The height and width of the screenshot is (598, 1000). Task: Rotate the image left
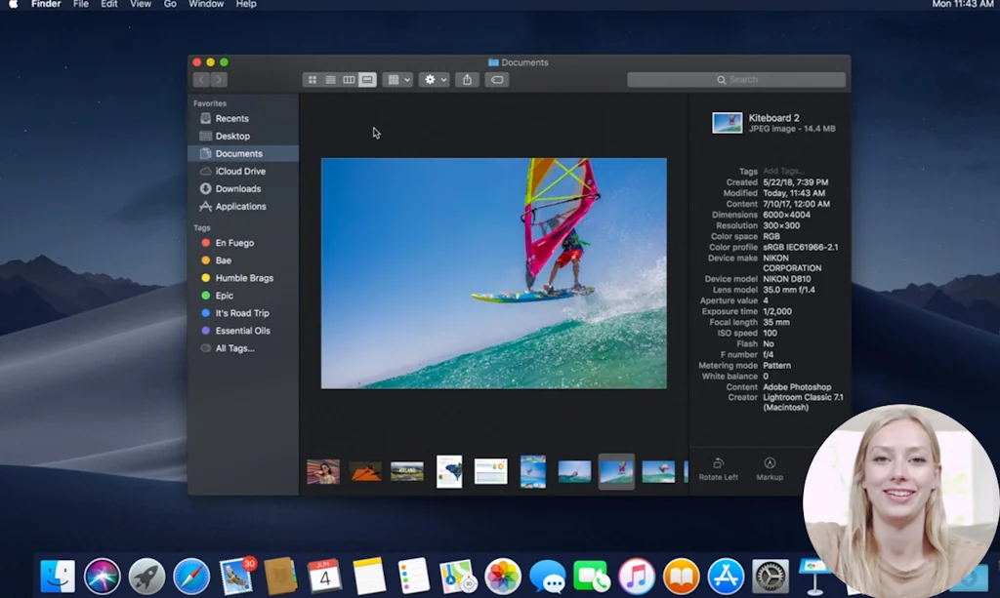(x=718, y=468)
